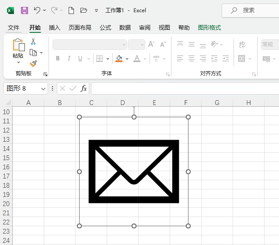Screen dimensions: 279x245
Task: Click Increase Font Size icon
Action: pyautogui.click(x=151, y=44)
